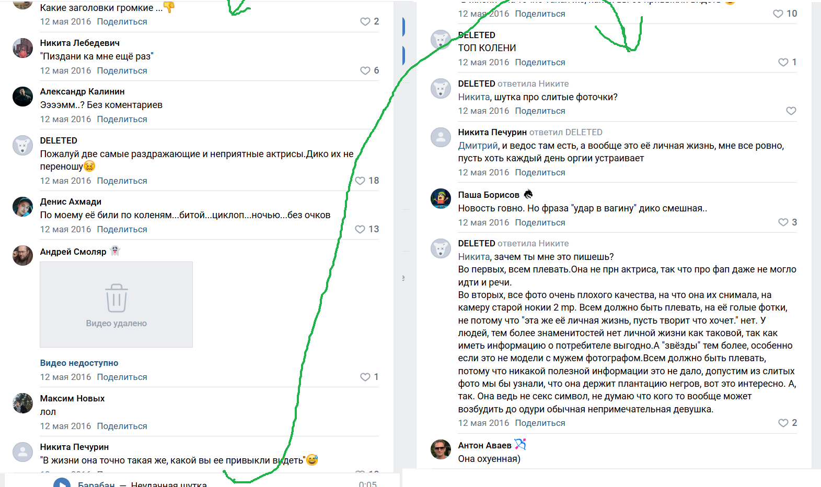
Task: Like the 'шутка про слитые фоточки' comment
Action: coord(791,111)
